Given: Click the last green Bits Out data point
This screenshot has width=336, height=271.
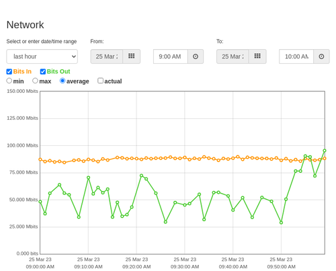Looking at the screenshot, I should pyautogui.click(x=325, y=151).
